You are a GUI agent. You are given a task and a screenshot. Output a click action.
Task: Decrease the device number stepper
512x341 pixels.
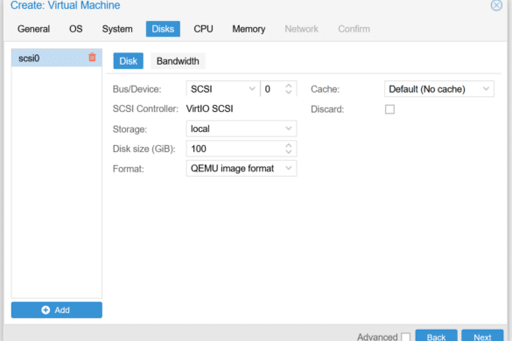288,93
